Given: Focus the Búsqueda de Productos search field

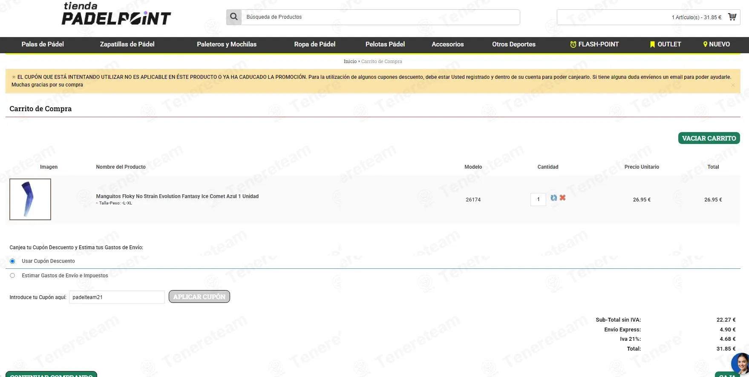Looking at the screenshot, I should point(380,17).
